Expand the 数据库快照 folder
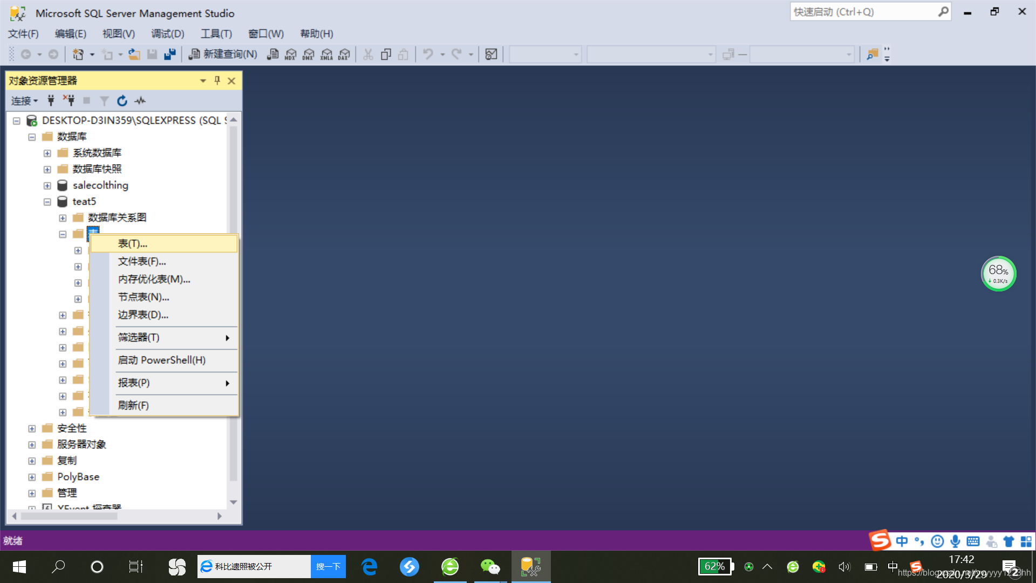Viewport: 1036px width, 583px height. point(47,170)
